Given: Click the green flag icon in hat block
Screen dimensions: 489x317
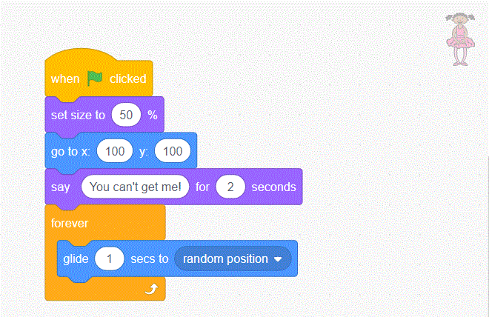Looking at the screenshot, I should pyautogui.click(x=95, y=78).
